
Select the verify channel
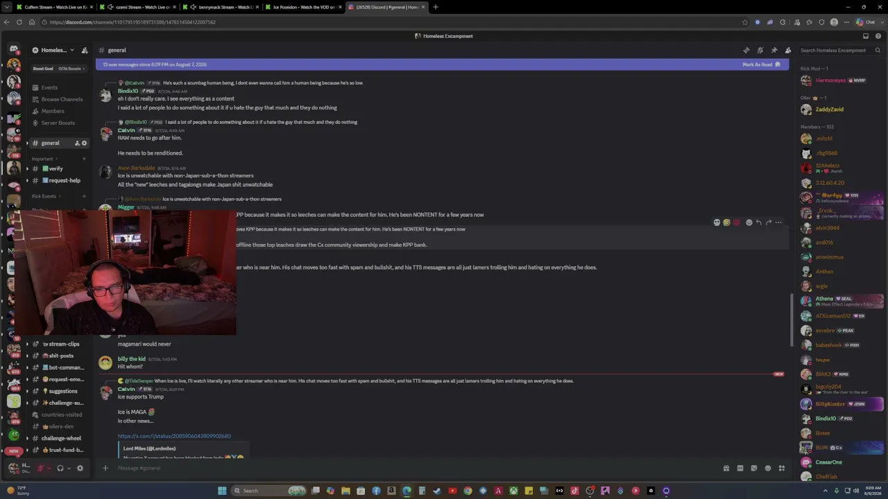coord(57,168)
